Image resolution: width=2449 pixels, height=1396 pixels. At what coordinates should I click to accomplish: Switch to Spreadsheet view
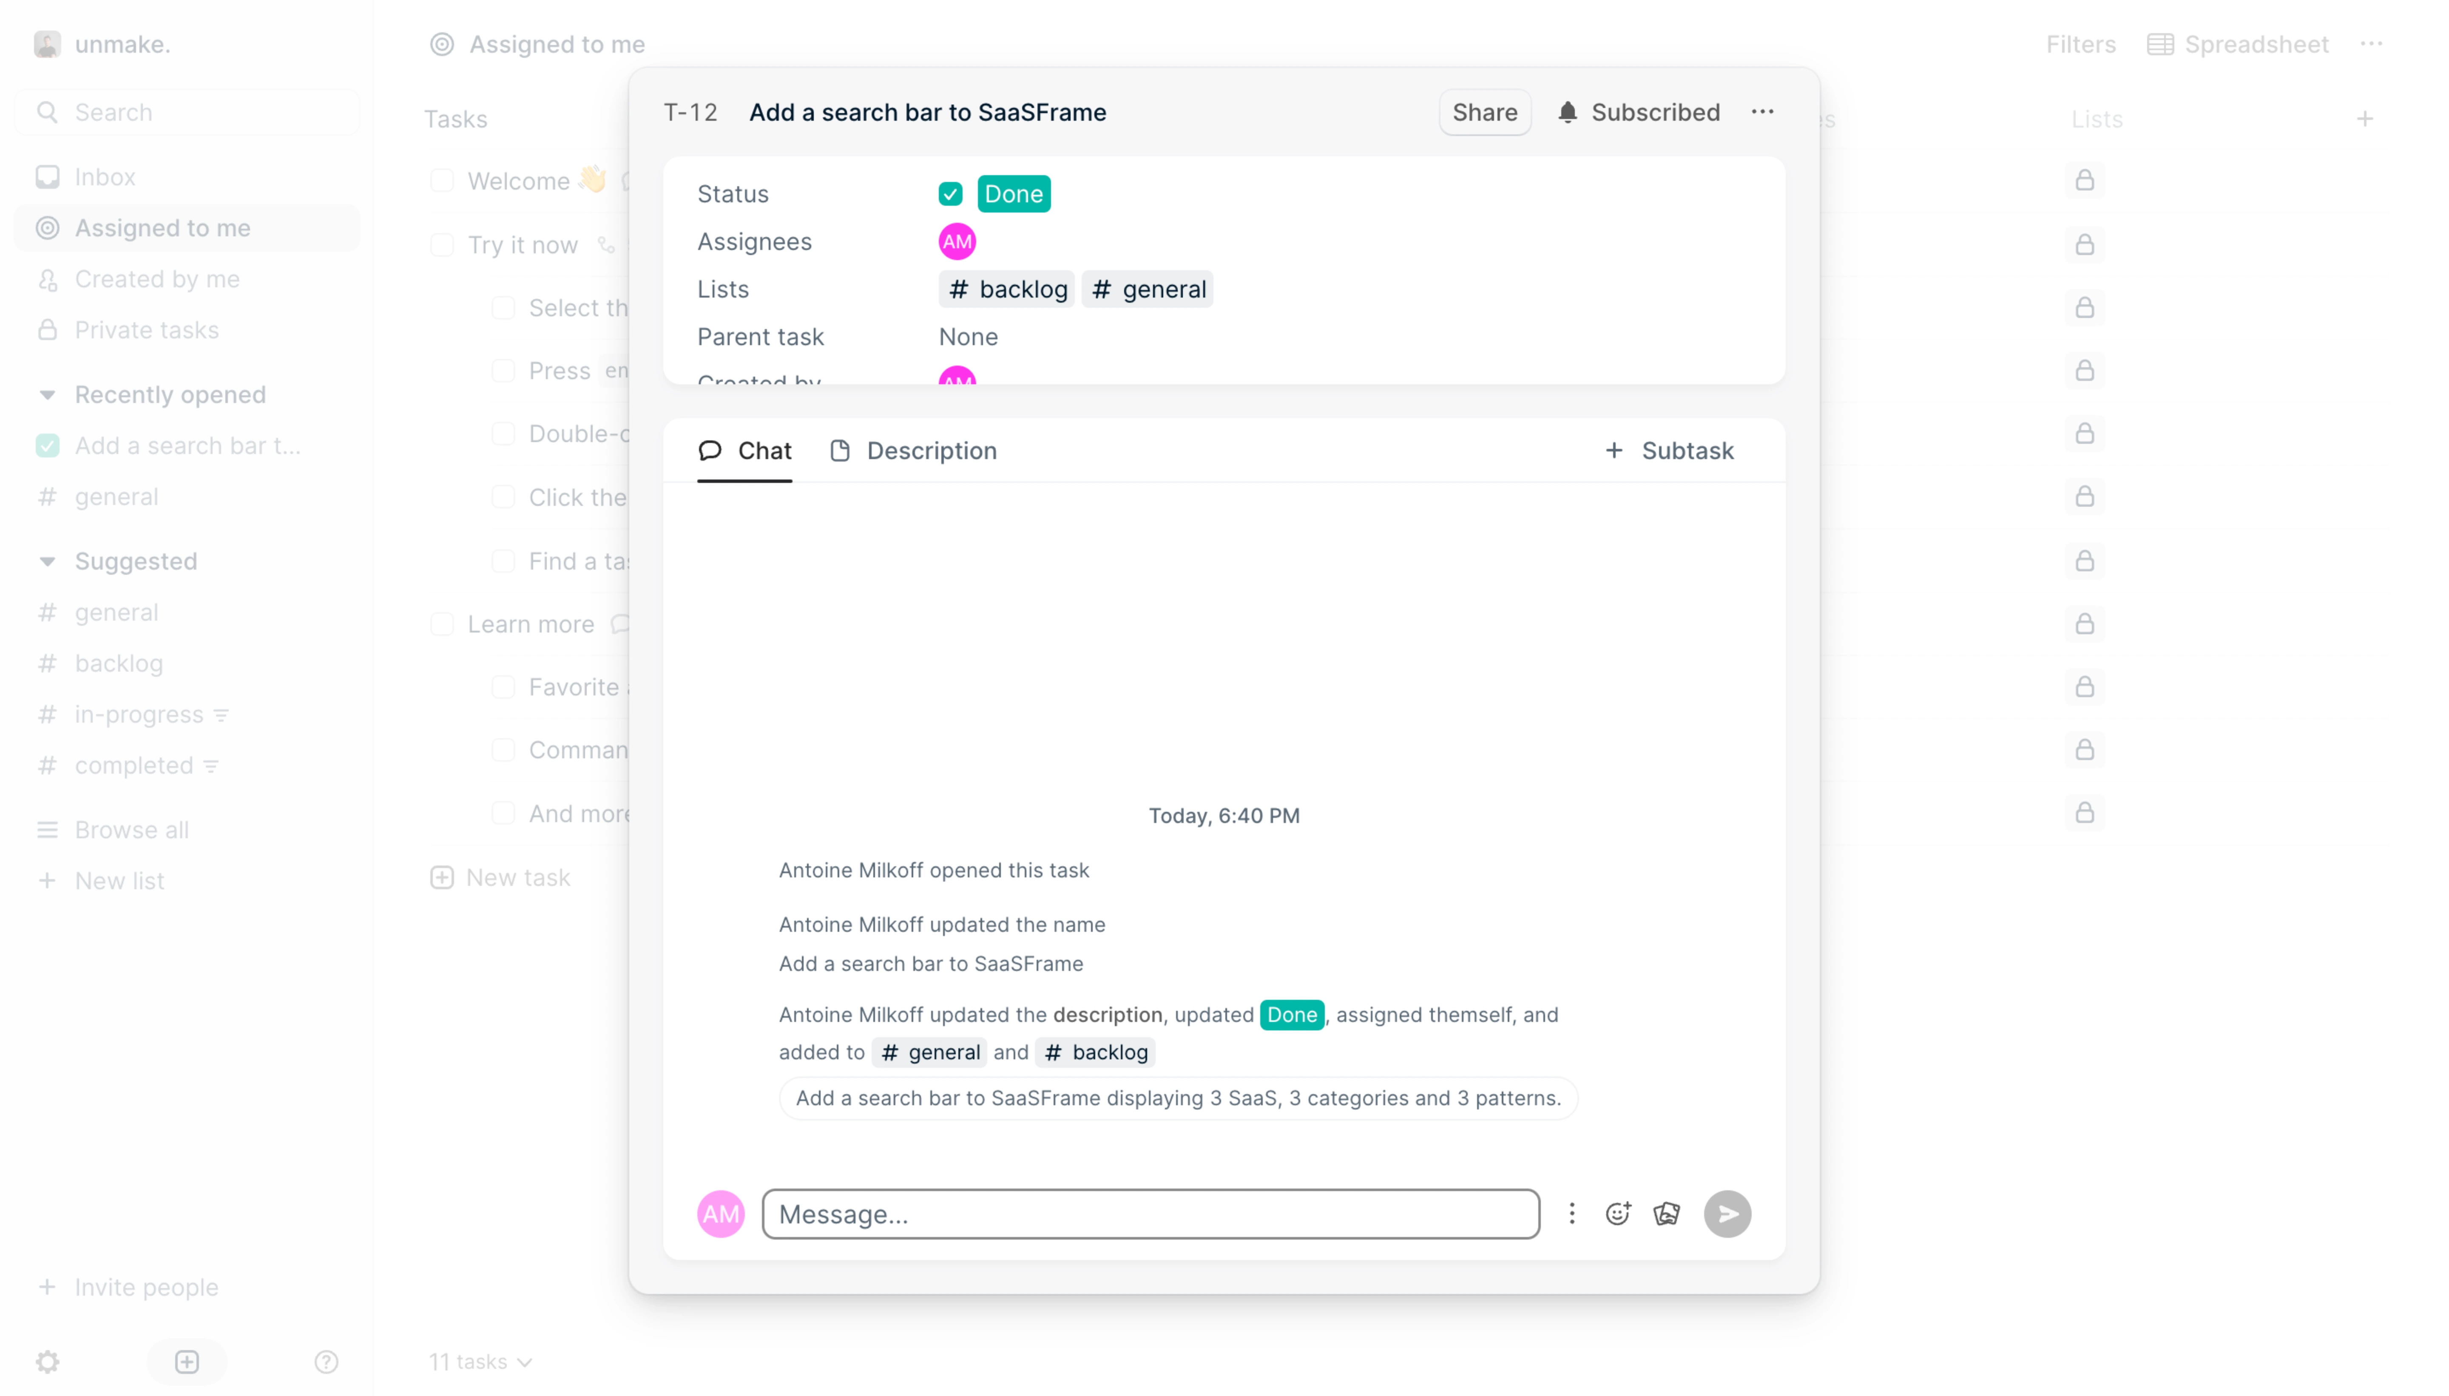tap(2237, 44)
